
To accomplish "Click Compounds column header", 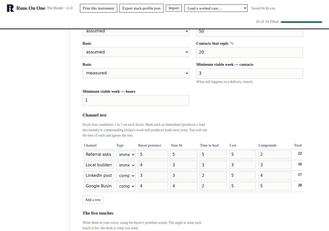I will point(267,145).
